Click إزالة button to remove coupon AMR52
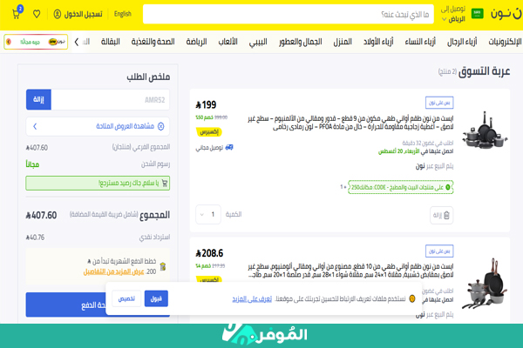523x348 pixels. pos(38,99)
